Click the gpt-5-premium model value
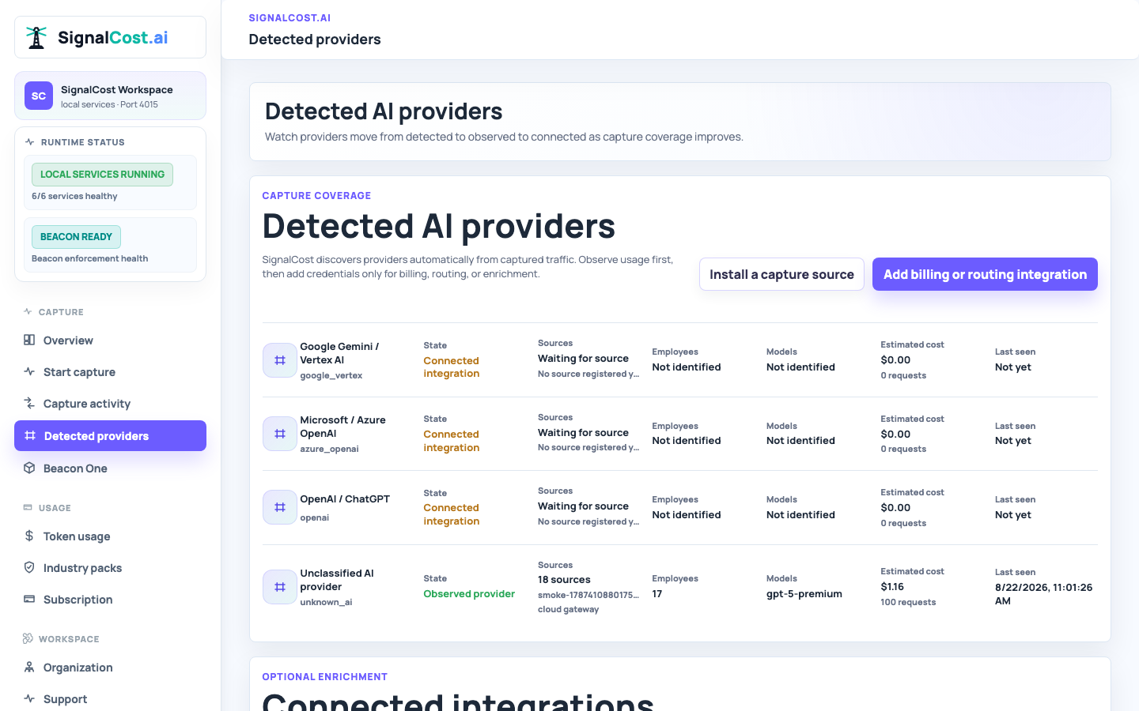This screenshot has height=711, width=1139. (x=804, y=593)
